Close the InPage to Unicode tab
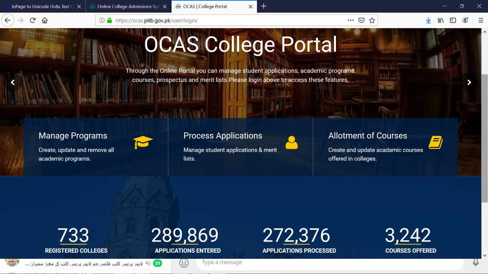This screenshot has width=488, height=274. pyautogui.click(x=79, y=6)
